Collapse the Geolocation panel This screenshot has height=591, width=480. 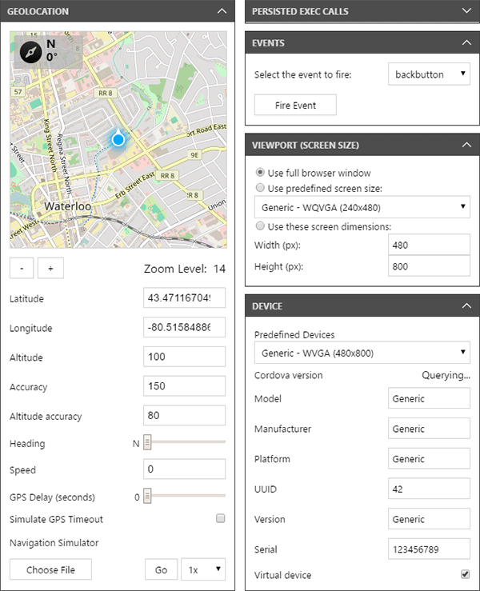[222, 12]
